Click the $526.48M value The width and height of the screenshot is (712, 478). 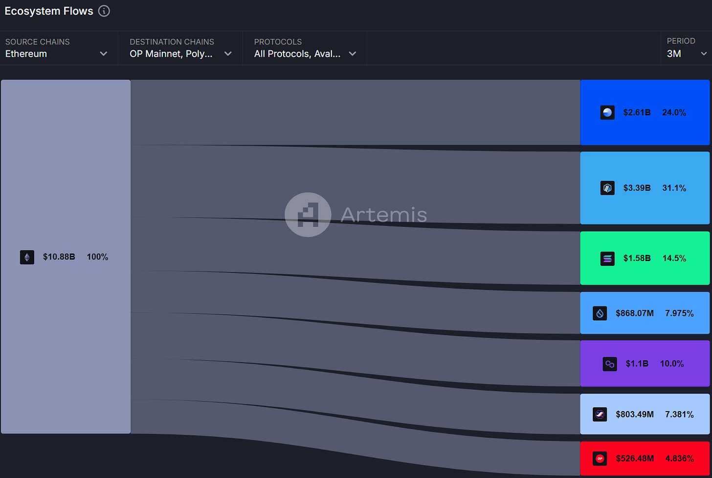click(635, 458)
